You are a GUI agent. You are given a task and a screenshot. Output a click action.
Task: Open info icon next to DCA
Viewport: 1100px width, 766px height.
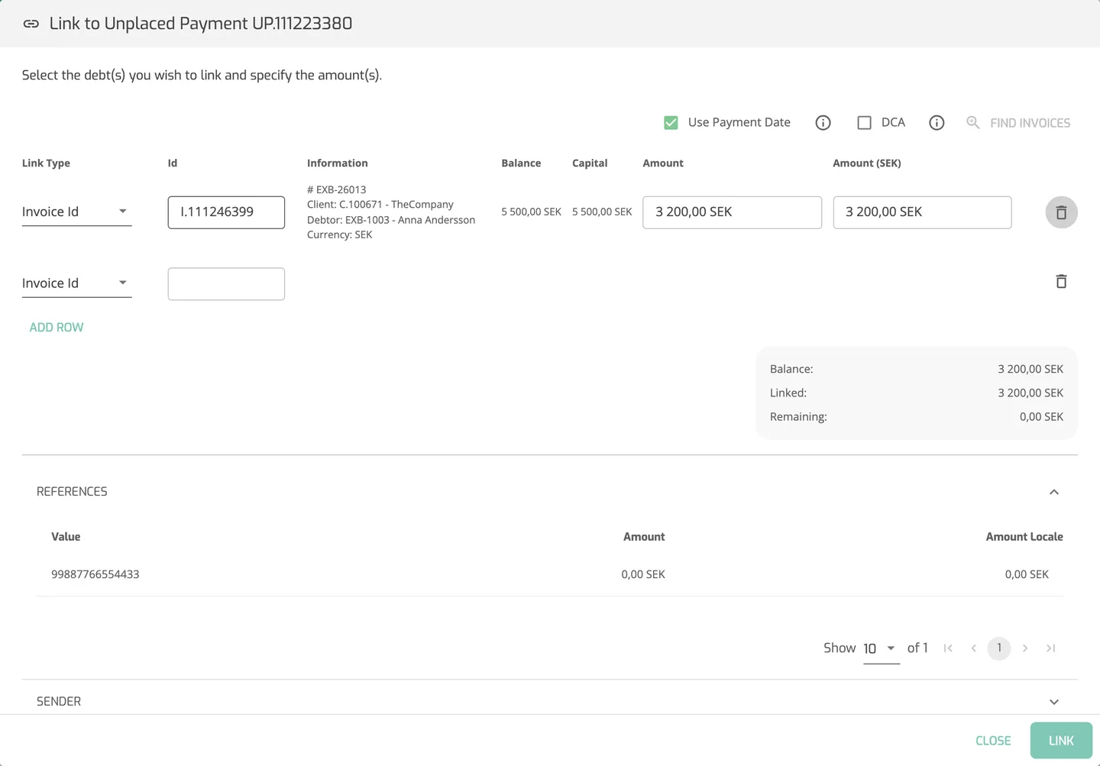point(937,123)
